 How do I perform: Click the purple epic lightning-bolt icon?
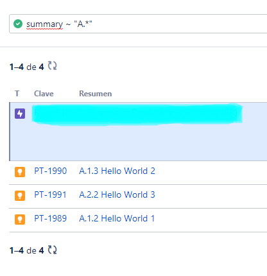[20, 114]
